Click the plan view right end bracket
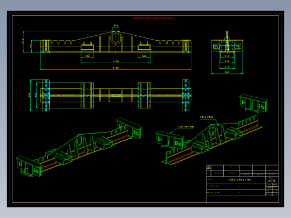The image size is (291, 218). point(186,96)
